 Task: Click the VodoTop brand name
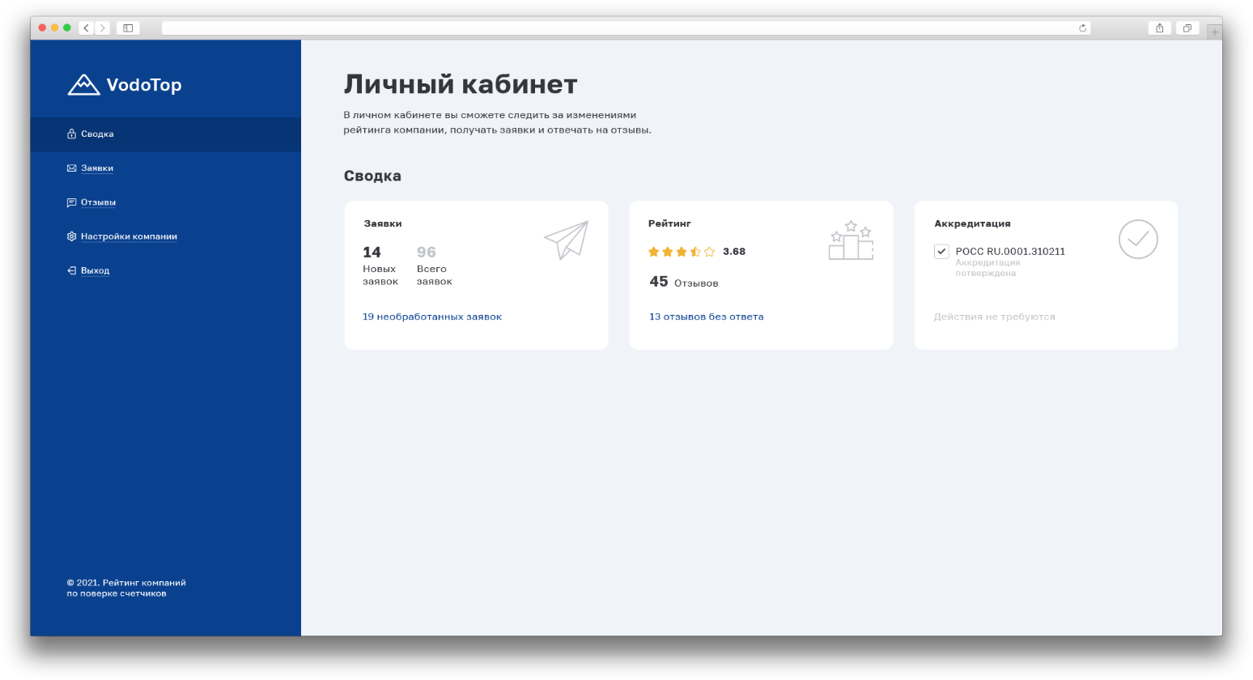144,85
